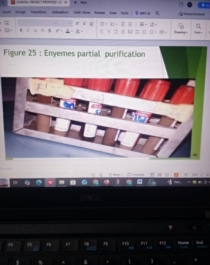Switch to Normal view
The height and width of the screenshot is (265, 210).
pos(152,175)
